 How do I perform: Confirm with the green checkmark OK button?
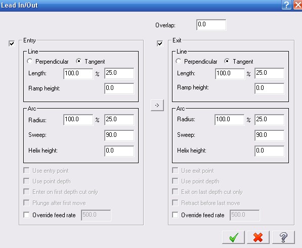click(233, 237)
